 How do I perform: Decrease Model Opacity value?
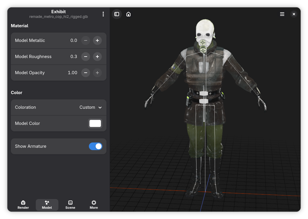[x=86, y=73]
